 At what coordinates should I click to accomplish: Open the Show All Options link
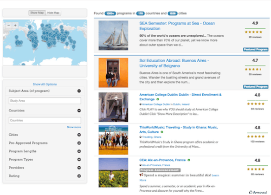point(45,84)
